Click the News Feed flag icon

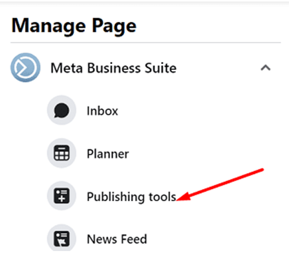[61, 238]
